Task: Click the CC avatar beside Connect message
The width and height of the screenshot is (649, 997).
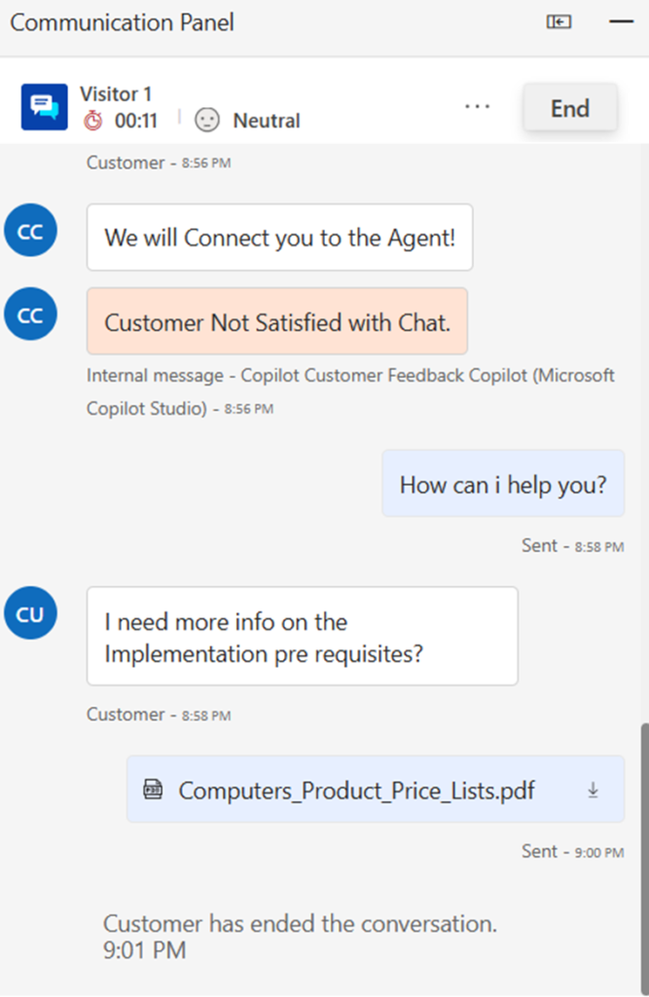Action: point(30,231)
